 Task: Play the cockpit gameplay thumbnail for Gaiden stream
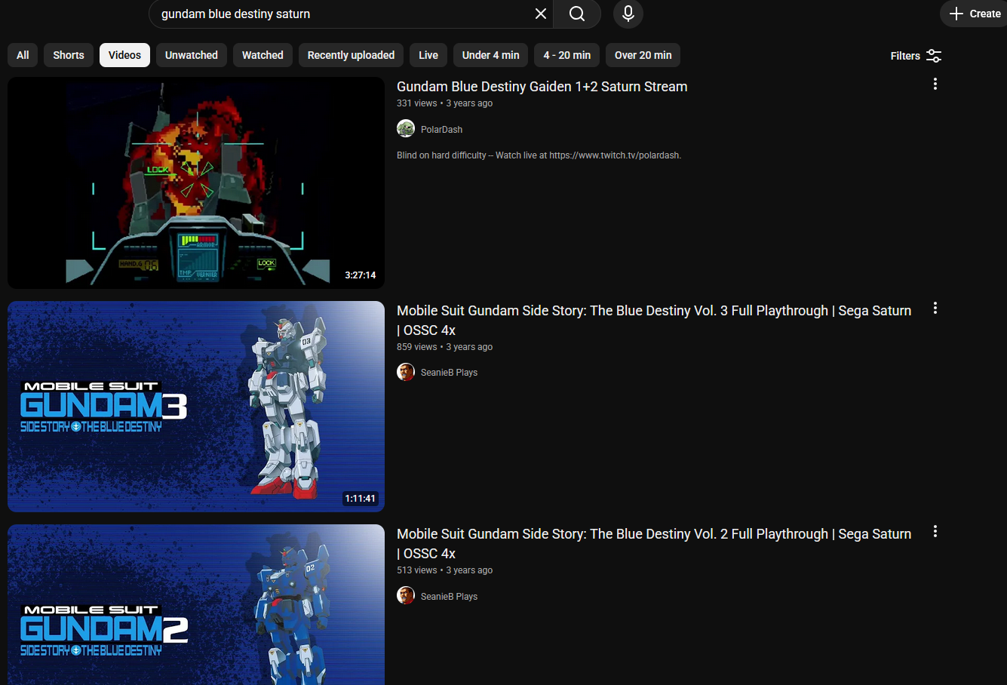[x=196, y=183]
